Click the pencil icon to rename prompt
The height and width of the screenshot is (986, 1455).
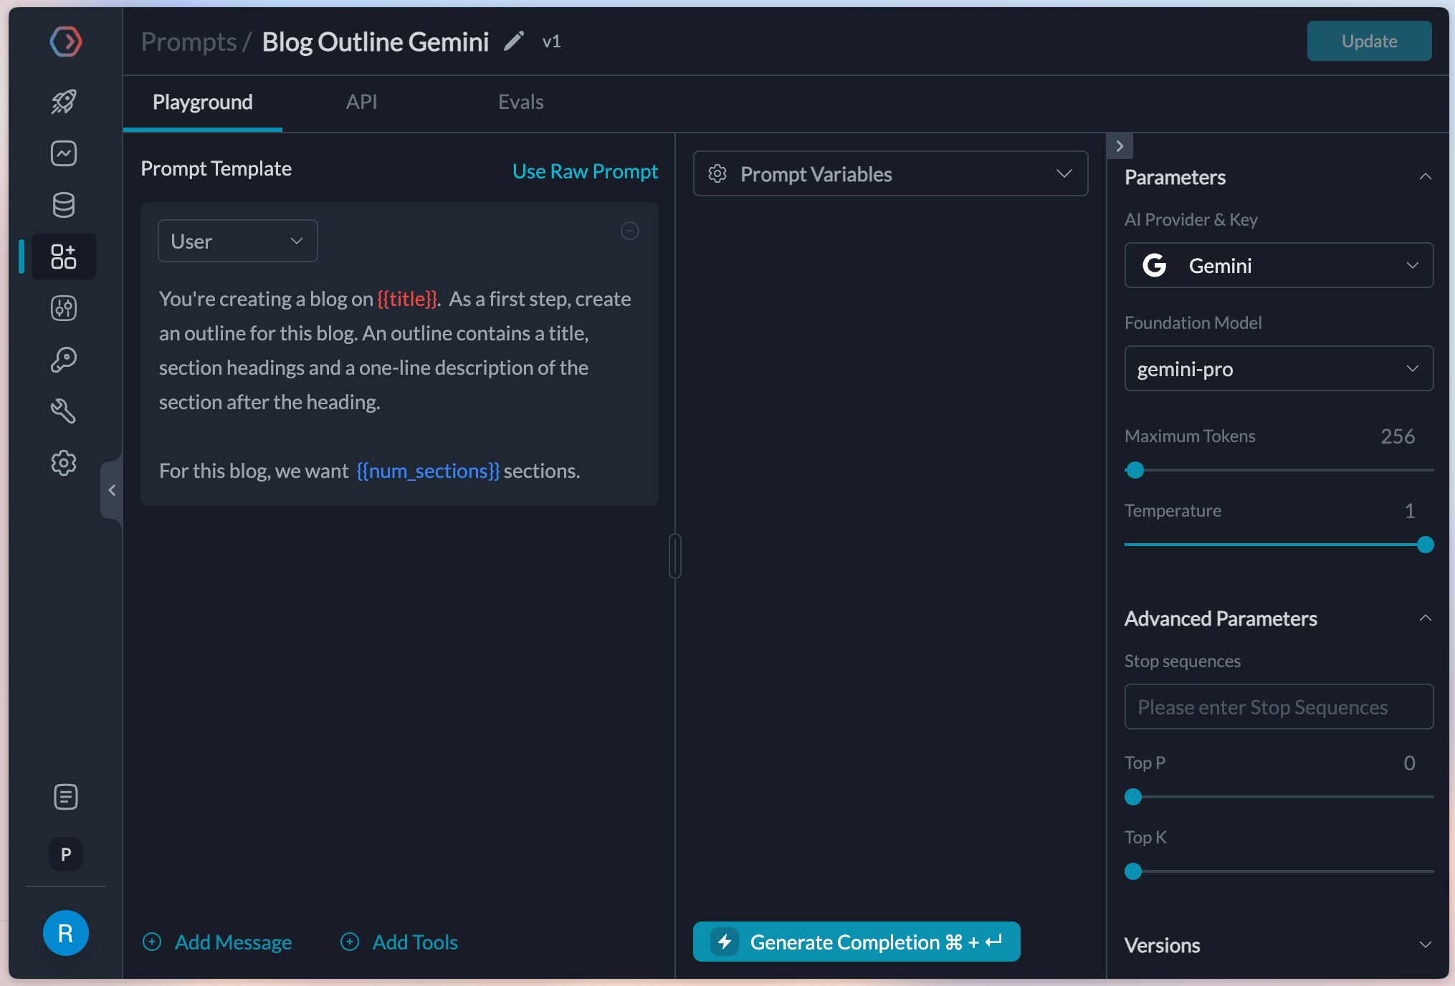click(514, 42)
